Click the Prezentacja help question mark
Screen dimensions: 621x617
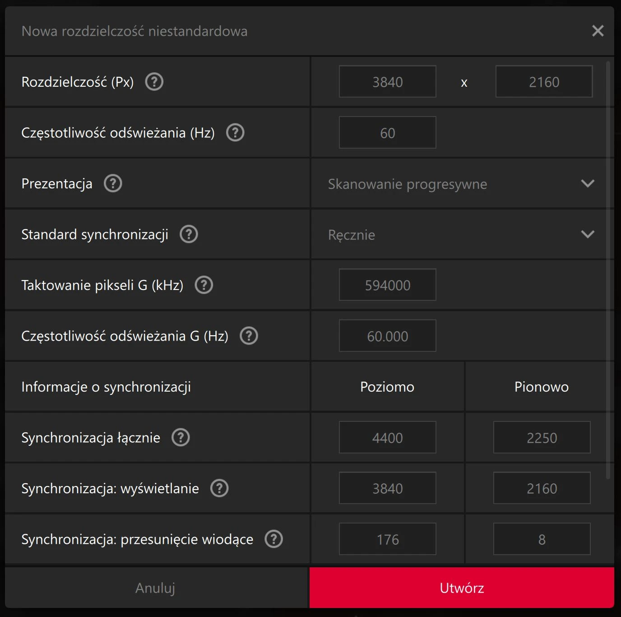pos(113,183)
